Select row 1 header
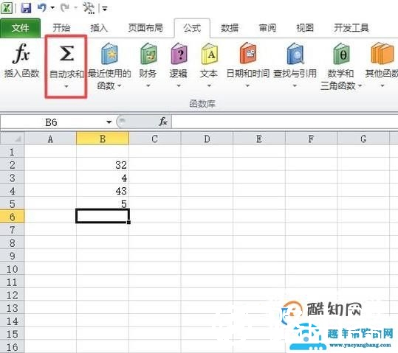Image resolution: width=398 pixels, height=353 pixels. pyautogui.click(x=12, y=152)
